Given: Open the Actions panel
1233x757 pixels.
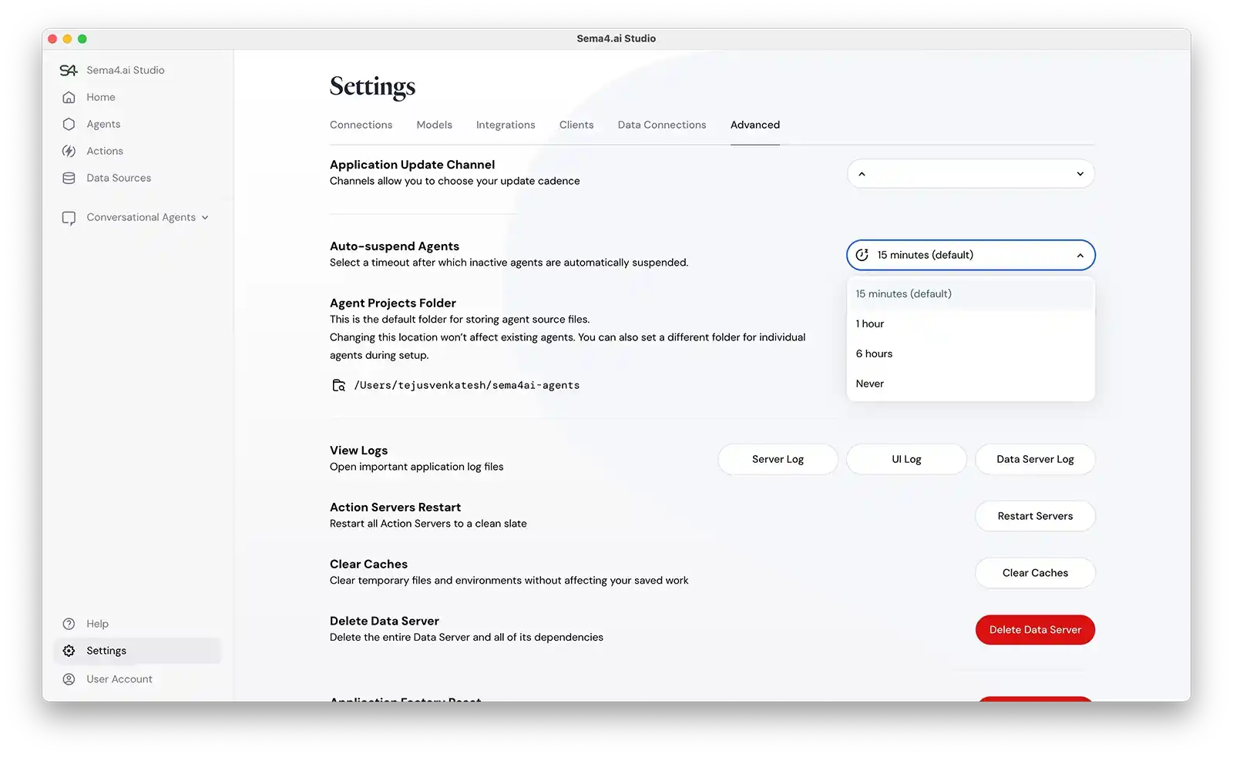Looking at the screenshot, I should pos(105,151).
